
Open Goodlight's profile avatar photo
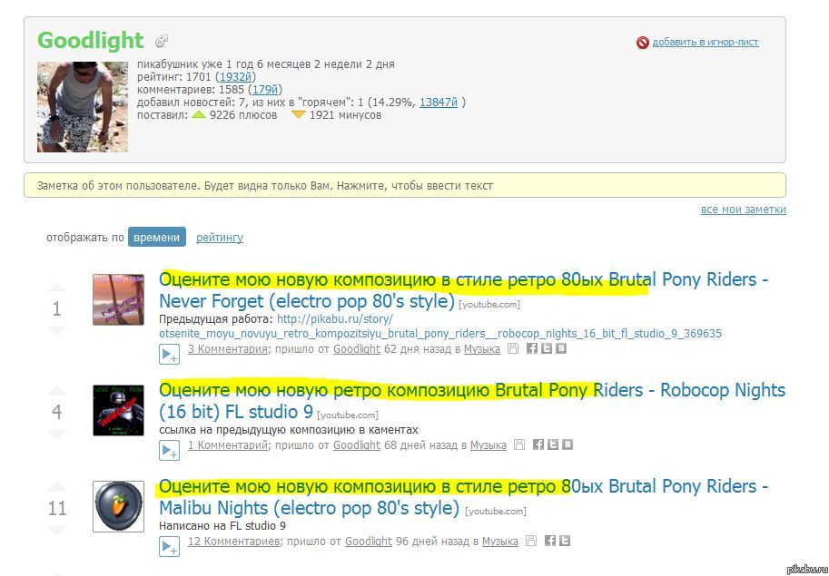(x=83, y=106)
